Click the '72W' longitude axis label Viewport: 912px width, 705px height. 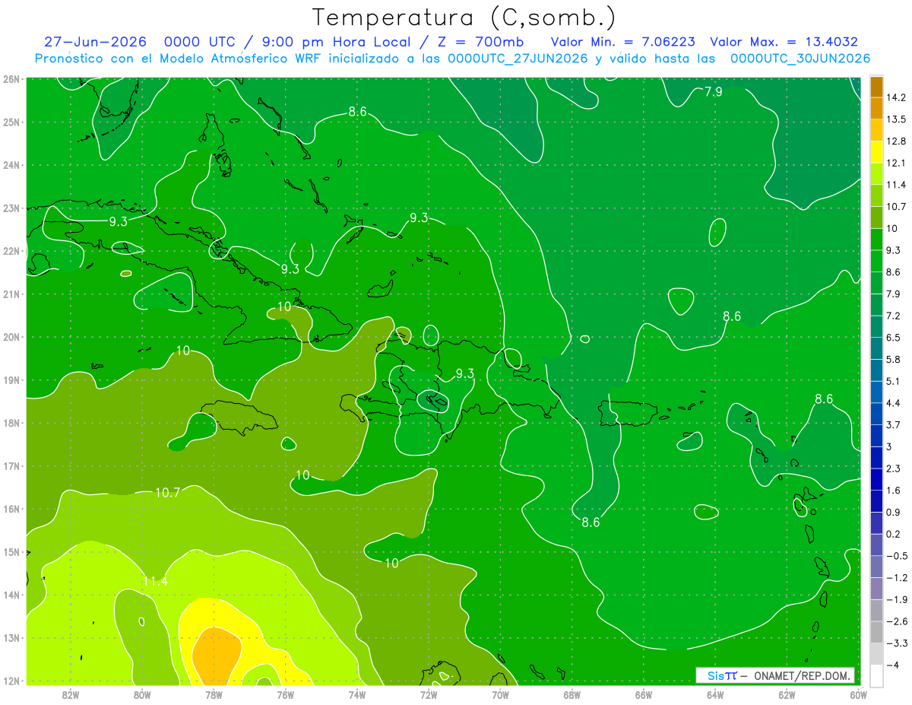(429, 694)
